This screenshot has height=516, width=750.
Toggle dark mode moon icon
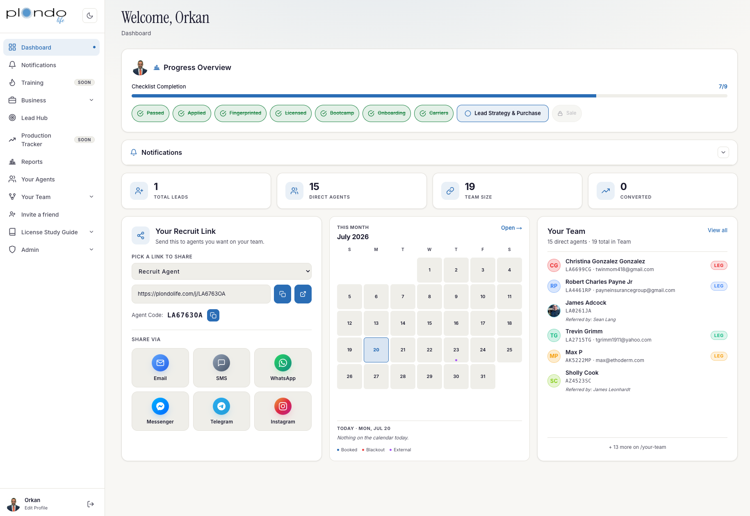pos(89,16)
